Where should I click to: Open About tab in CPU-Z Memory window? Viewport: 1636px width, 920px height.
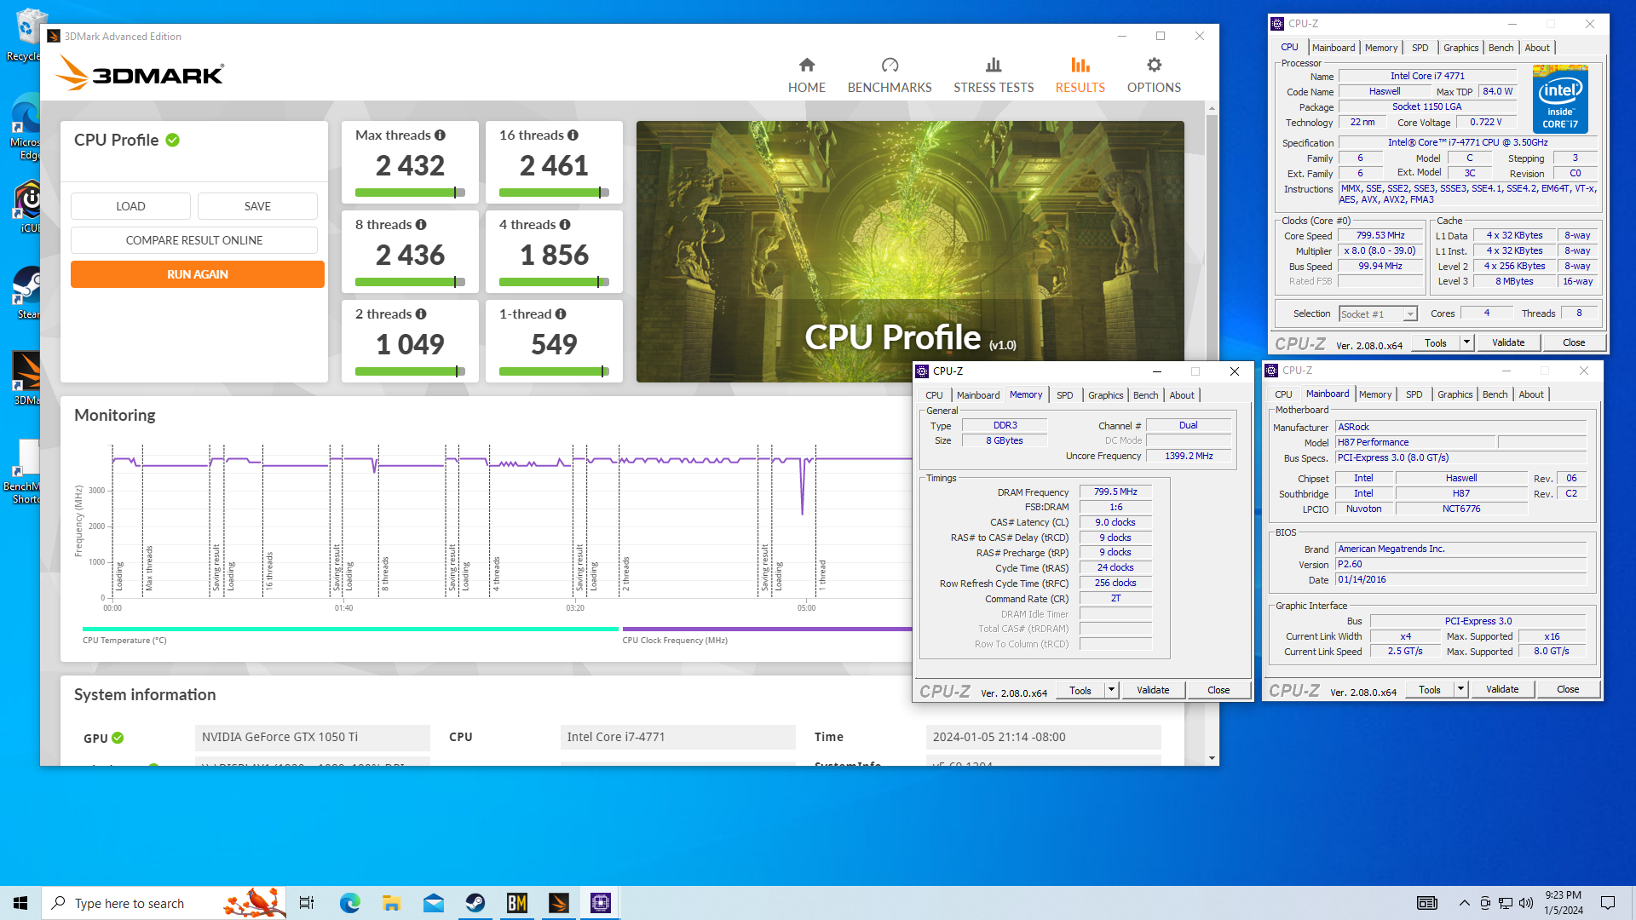1181,395
